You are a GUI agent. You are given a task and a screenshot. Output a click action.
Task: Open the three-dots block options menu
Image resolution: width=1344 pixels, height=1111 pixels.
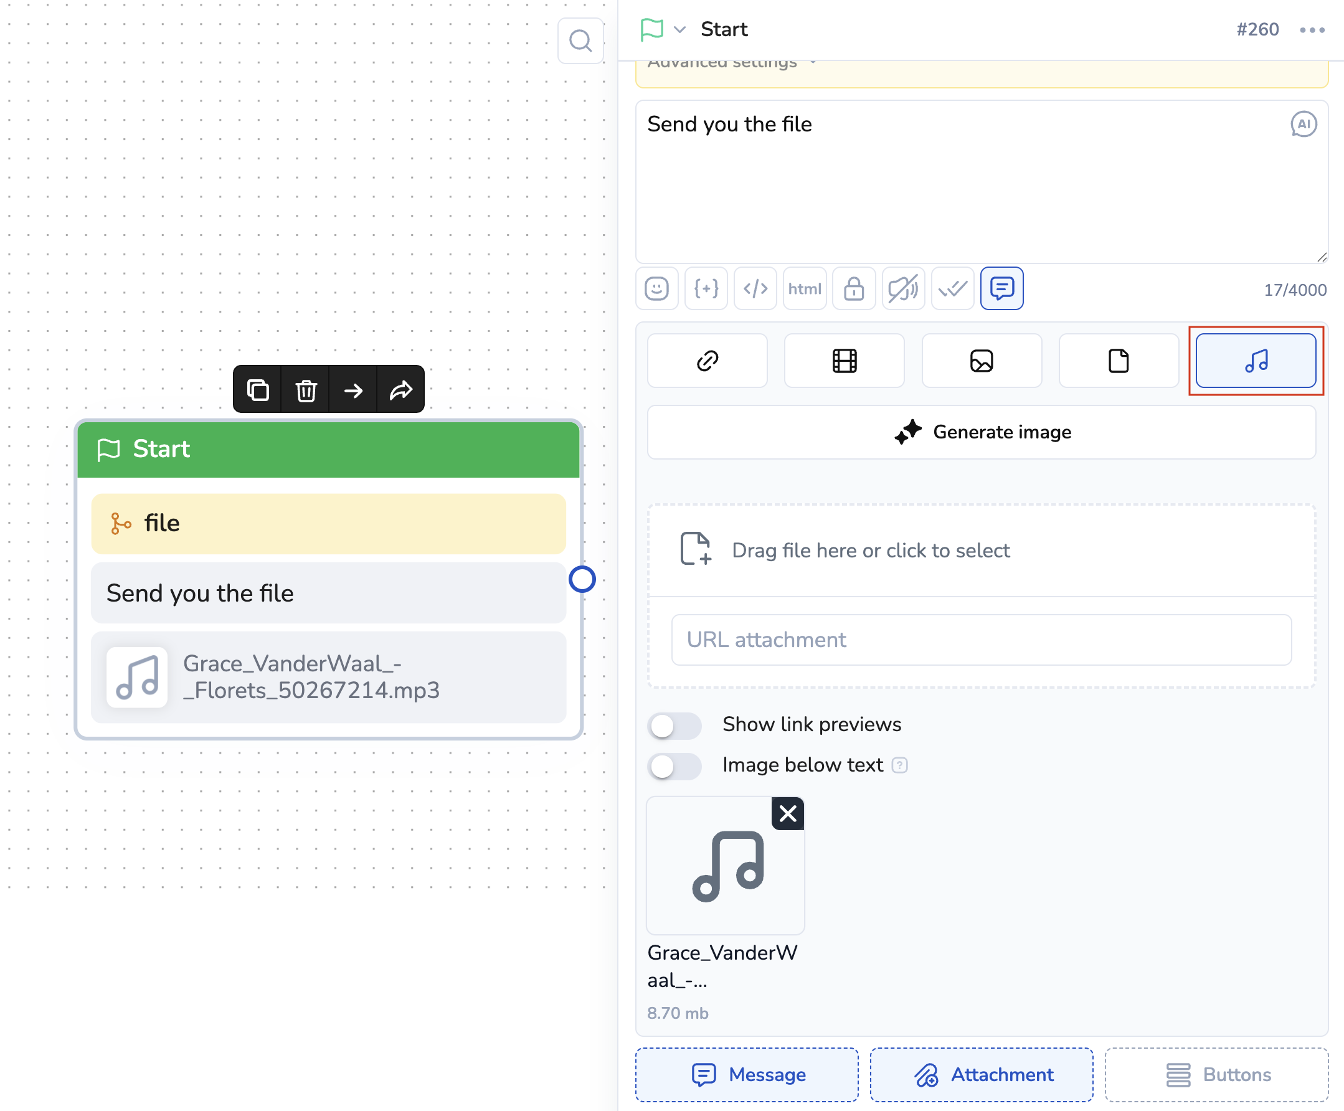[1312, 30]
